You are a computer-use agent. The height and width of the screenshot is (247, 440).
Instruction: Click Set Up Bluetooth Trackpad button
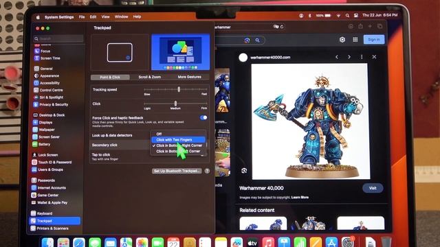click(177, 171)
